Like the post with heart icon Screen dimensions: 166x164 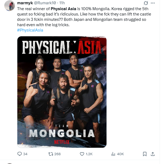coord(82,154)
